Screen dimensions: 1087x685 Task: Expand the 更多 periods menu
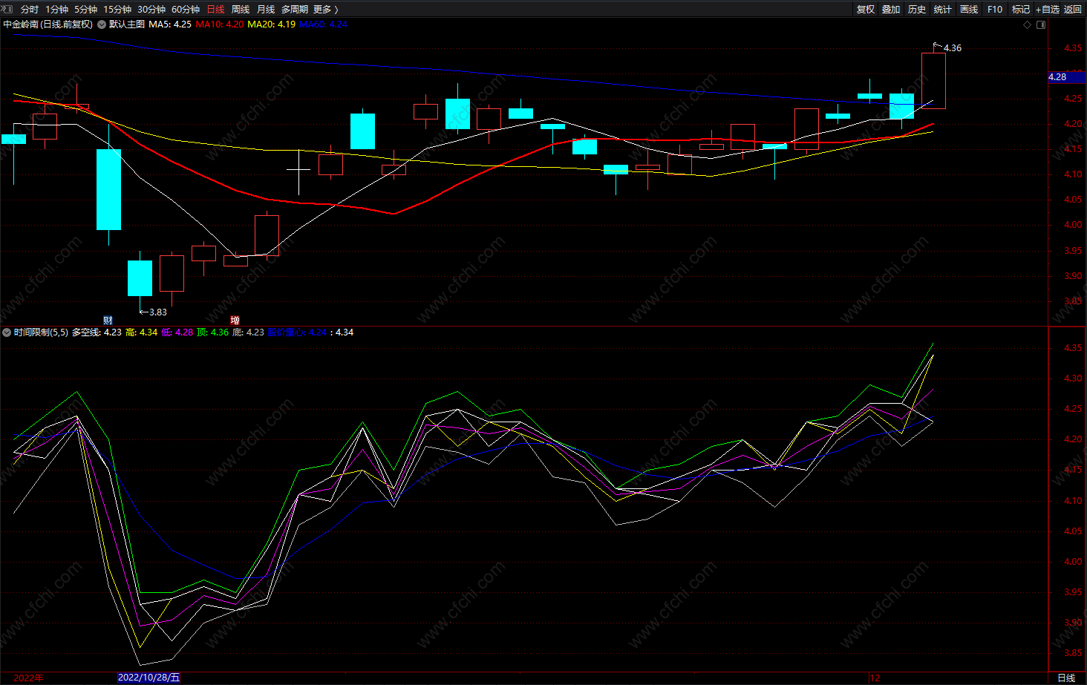(326, 9)
